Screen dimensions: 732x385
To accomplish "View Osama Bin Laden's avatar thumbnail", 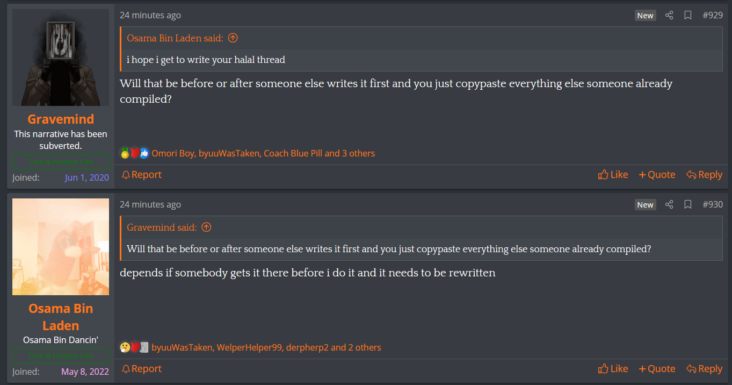I will pos(61,247).
